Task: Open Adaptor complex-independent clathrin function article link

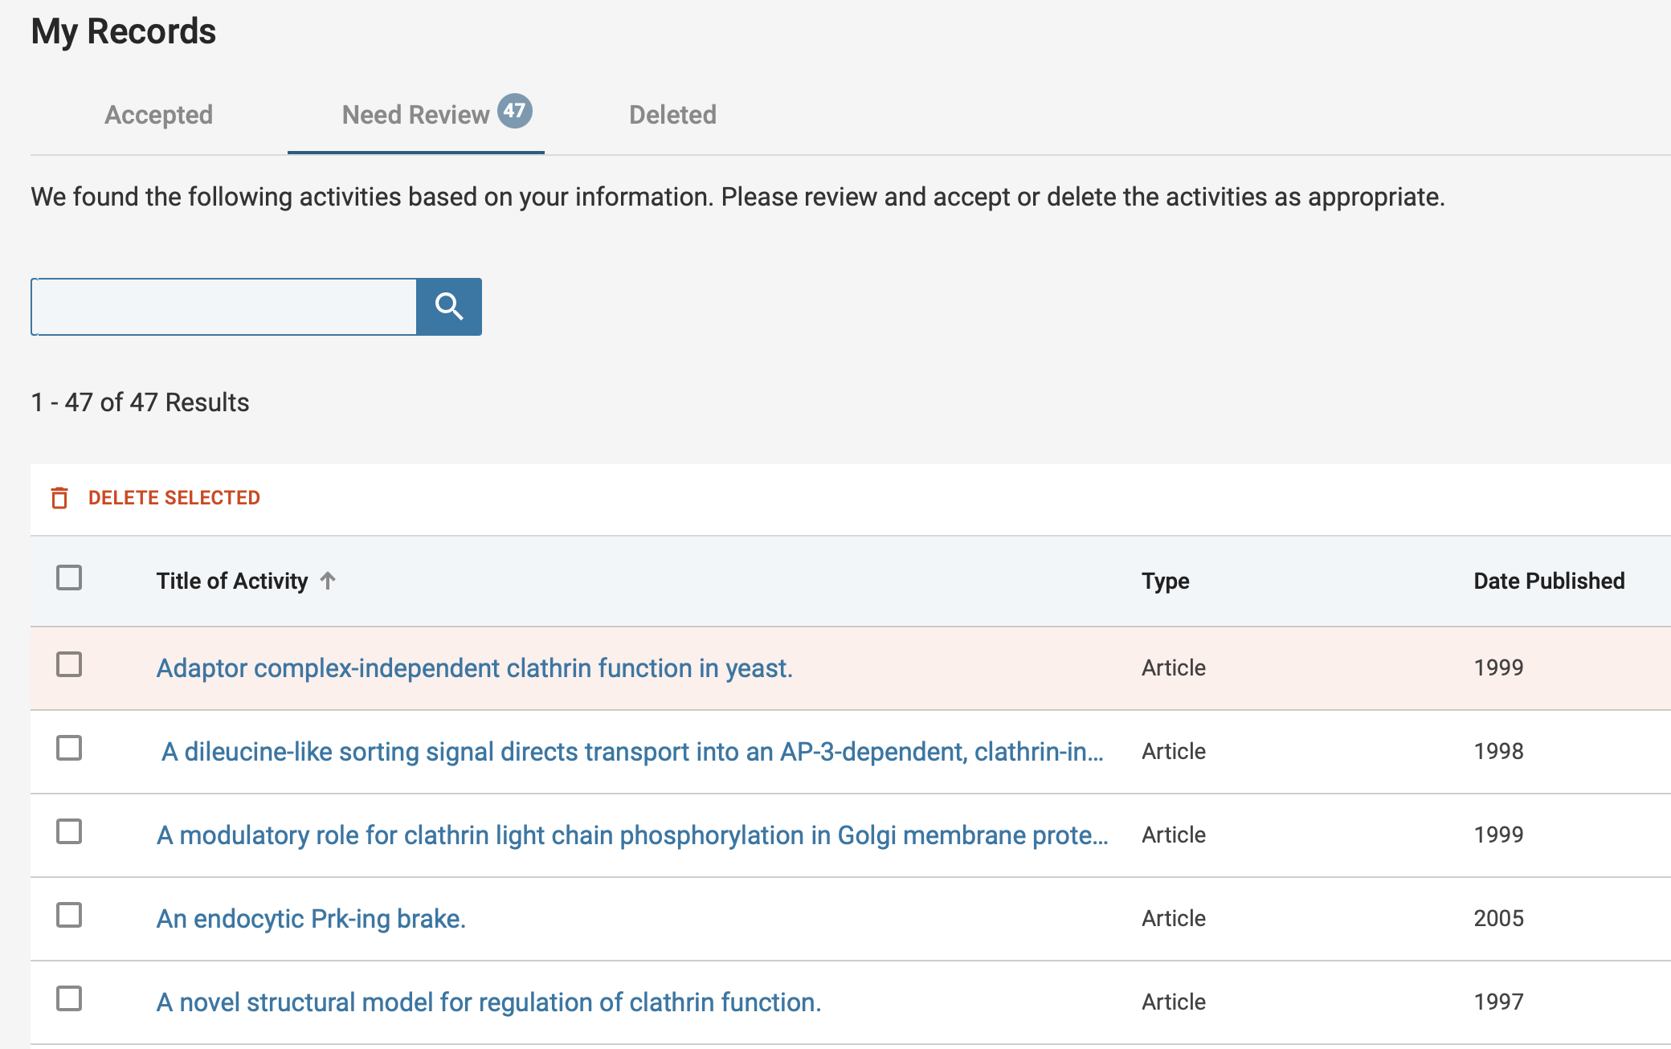Action: [x=474, y=668]
